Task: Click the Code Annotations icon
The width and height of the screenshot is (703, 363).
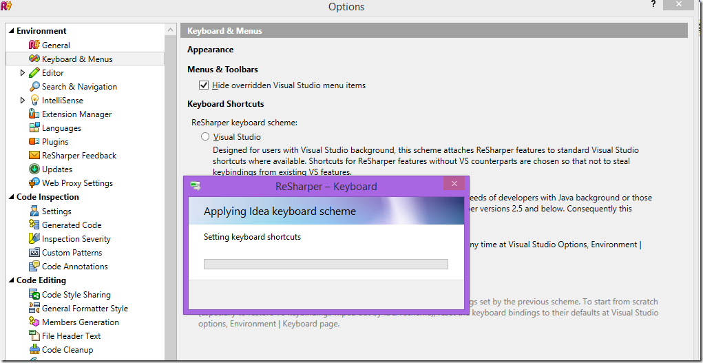Action: point(34,266)
